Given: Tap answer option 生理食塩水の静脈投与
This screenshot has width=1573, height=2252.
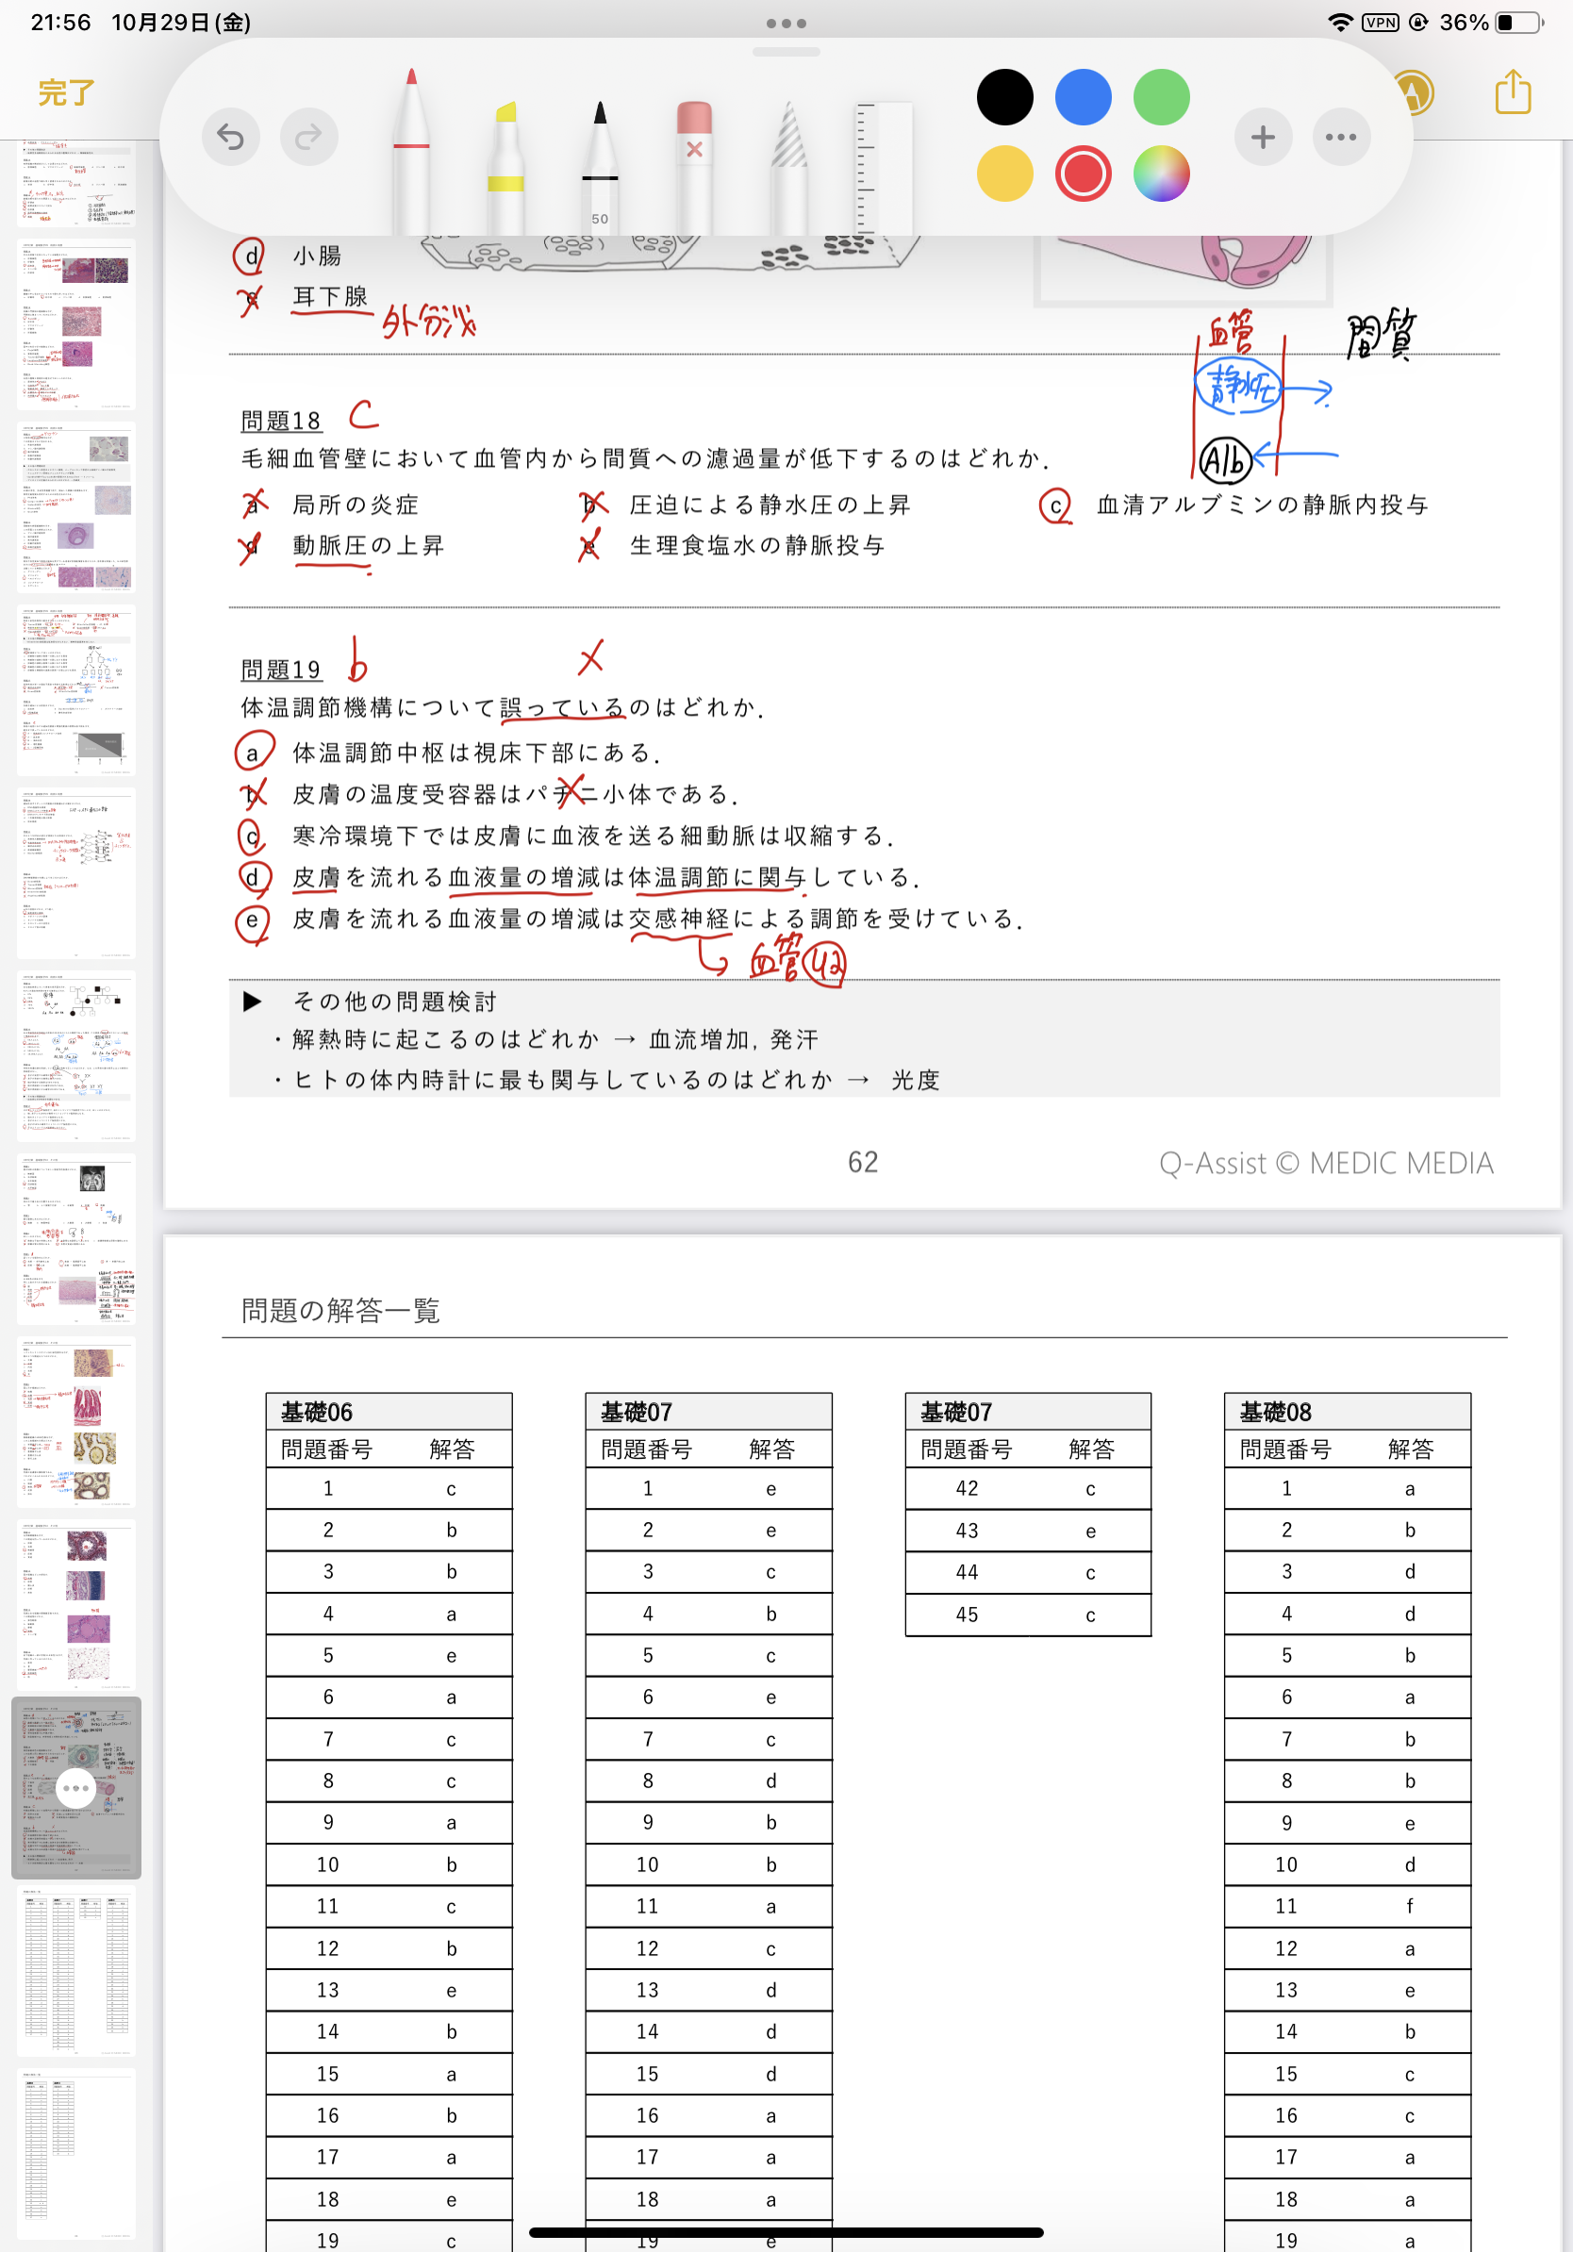Looking at the screenshot, I should (x=757, y=545).
